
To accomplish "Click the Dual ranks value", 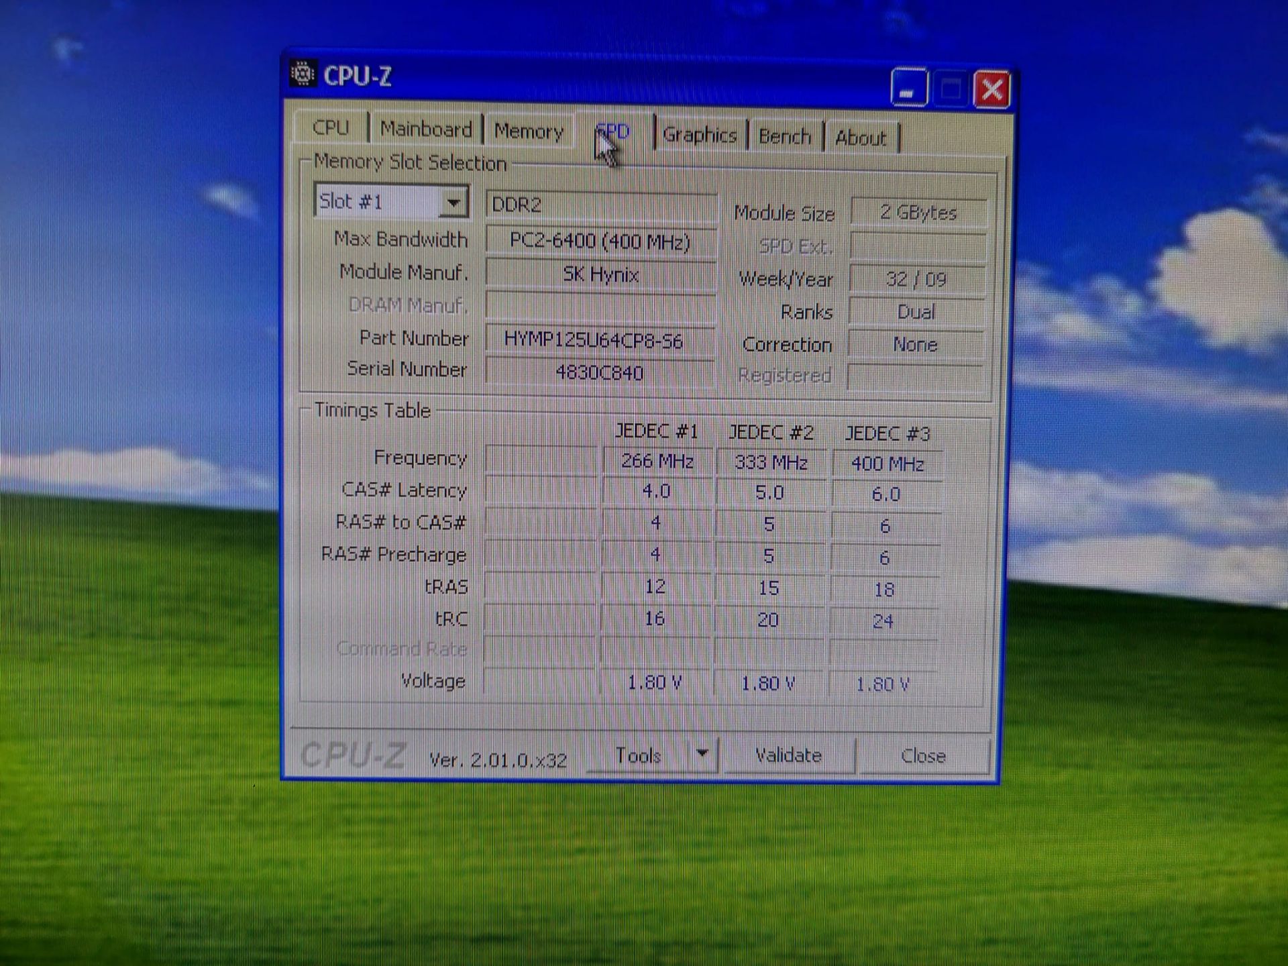I will (916, 312).
